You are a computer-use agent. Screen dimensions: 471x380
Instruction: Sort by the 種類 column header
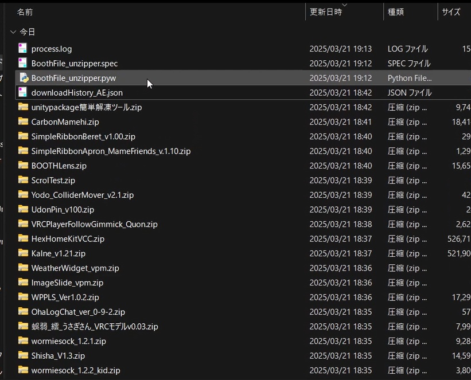[396, 12]
